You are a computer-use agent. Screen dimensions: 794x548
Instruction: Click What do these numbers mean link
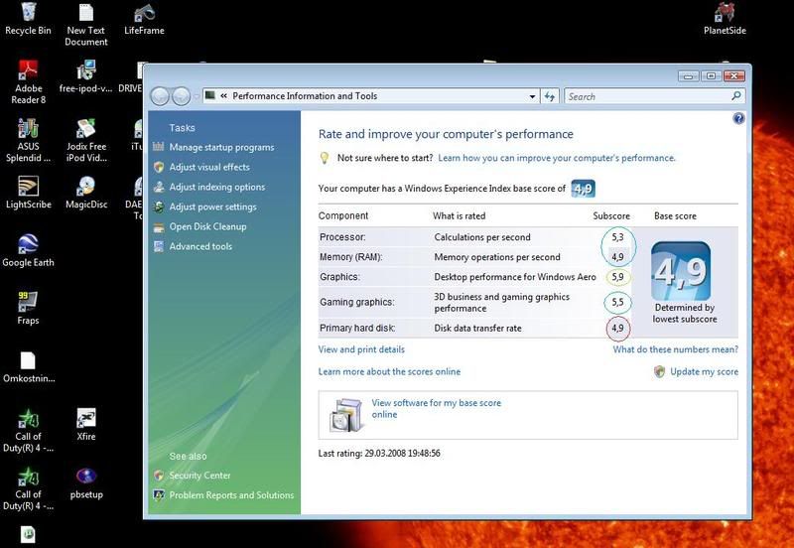(676, 349)
